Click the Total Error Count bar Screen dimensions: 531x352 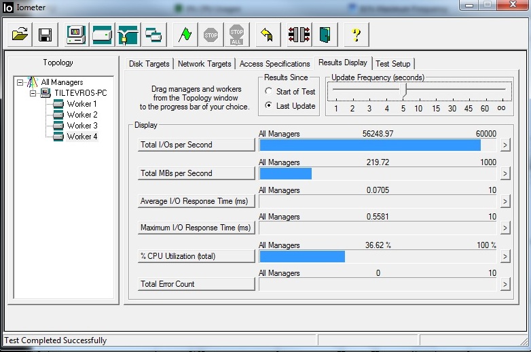[x=378, y=284]
